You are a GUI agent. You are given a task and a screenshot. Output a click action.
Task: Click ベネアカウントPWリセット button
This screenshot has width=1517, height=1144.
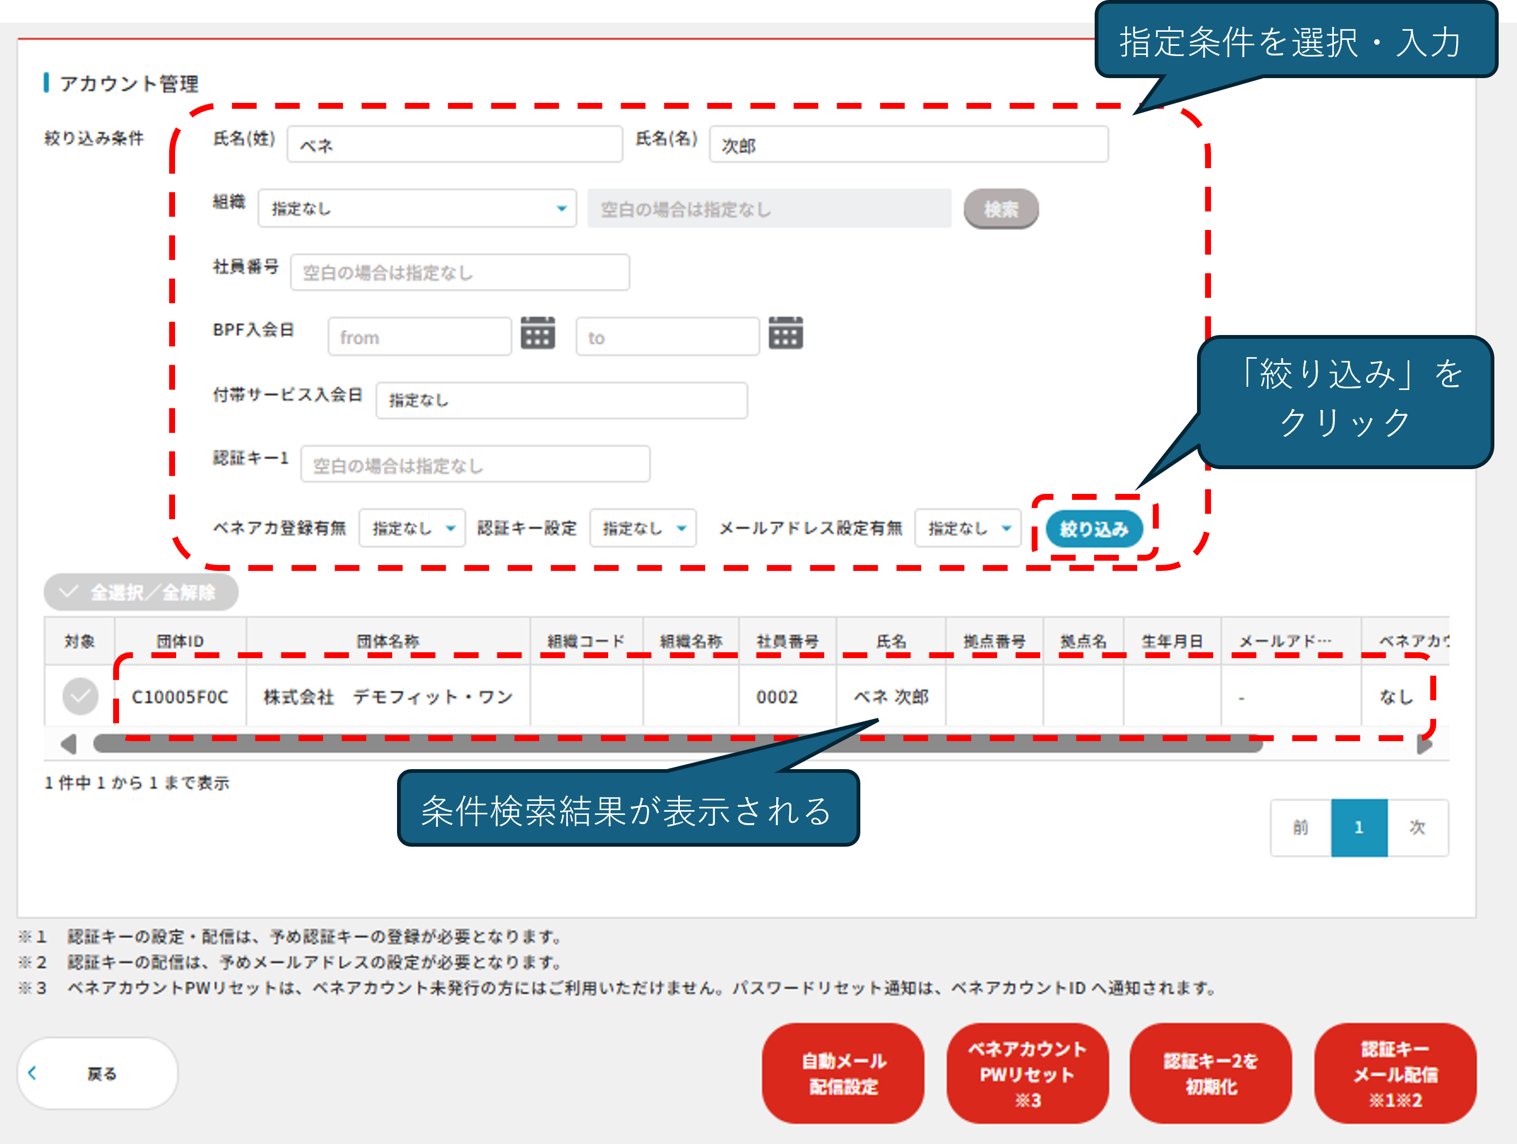tap(1027, 1073)
